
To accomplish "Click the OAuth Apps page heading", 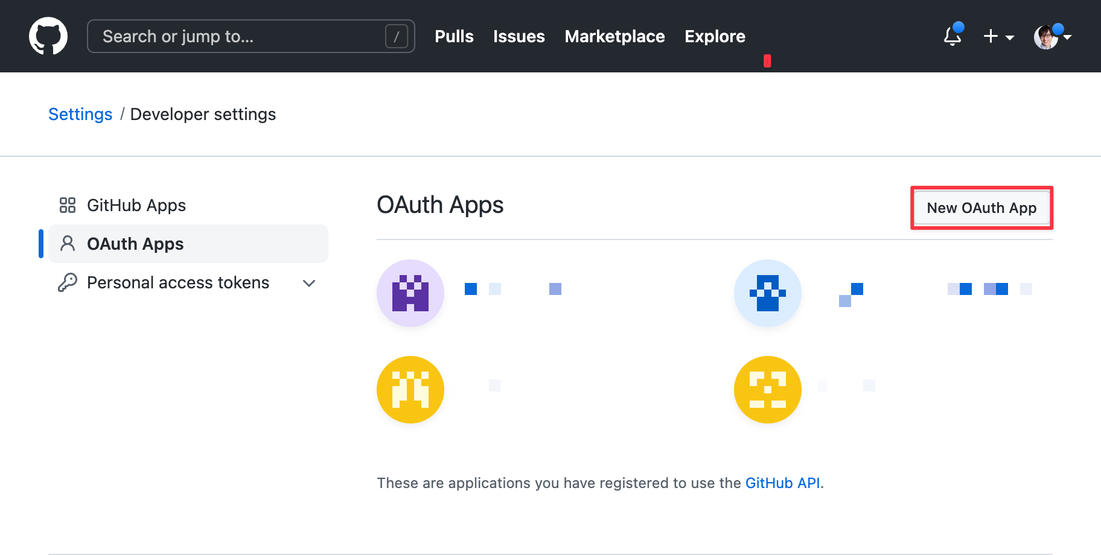I will coord(440,205).
